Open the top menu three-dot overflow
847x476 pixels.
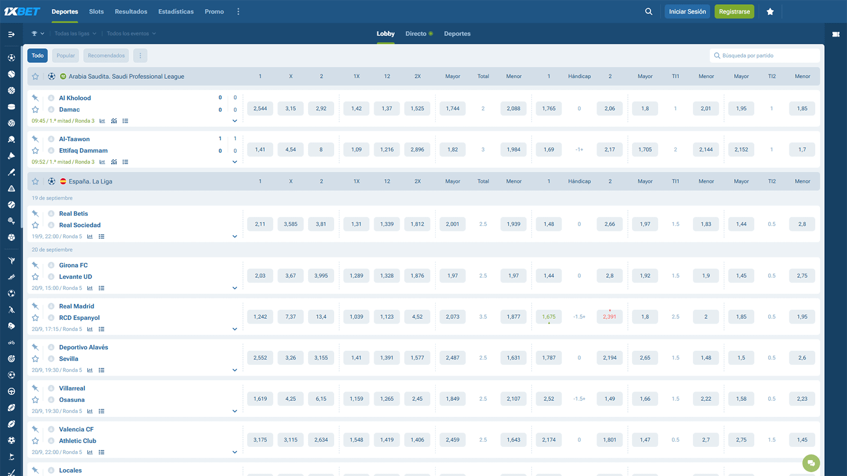[x=238, y=12]
